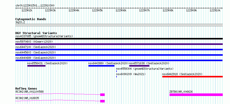
Task: Click the RefSeq Genes track title
Action: tap(26, 89)
